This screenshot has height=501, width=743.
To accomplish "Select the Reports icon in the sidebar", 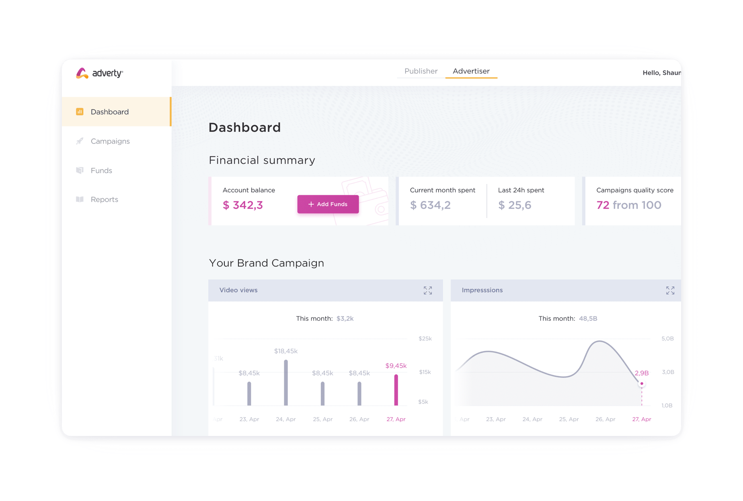I will point(80,199).
